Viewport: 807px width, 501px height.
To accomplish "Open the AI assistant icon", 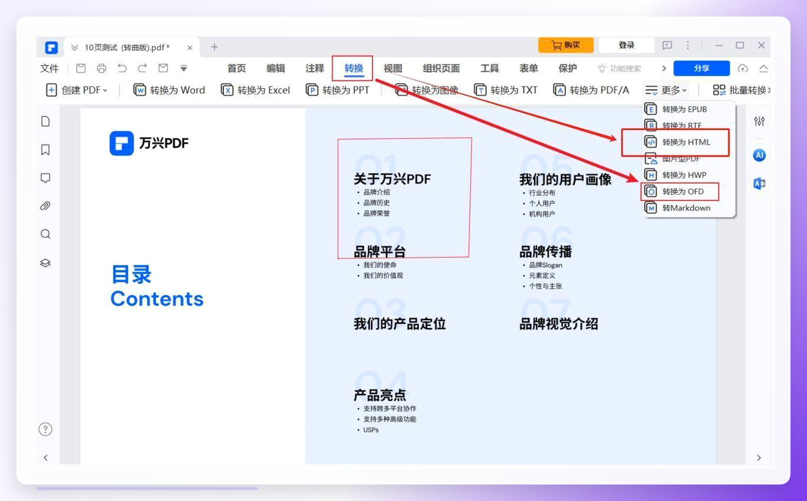I will (x=759, y=155).
